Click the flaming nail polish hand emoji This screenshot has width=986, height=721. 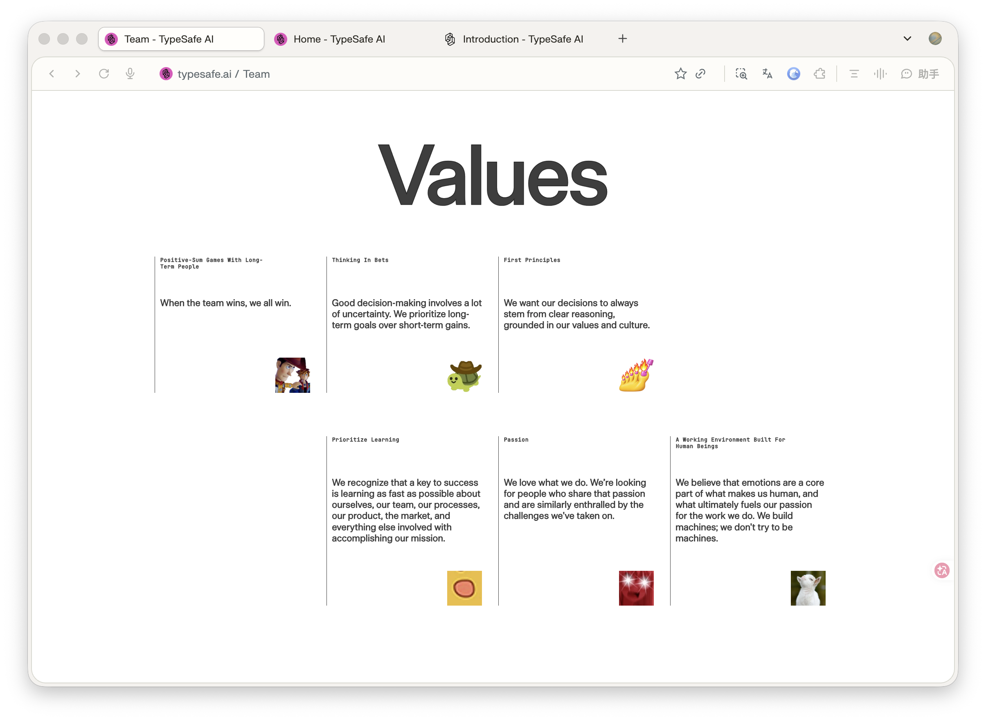pos(636,375)
